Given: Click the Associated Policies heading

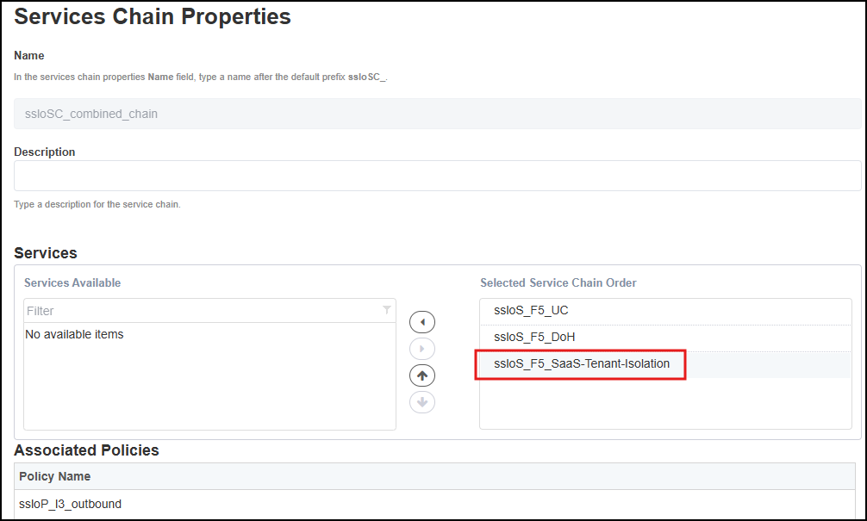Looking at the screenshot, I should pos(86,450).
